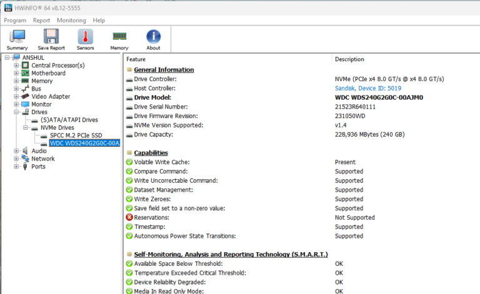
Task: Select the (S)ATA/ATAPI Drives node
Action: [x=69, y=120]
